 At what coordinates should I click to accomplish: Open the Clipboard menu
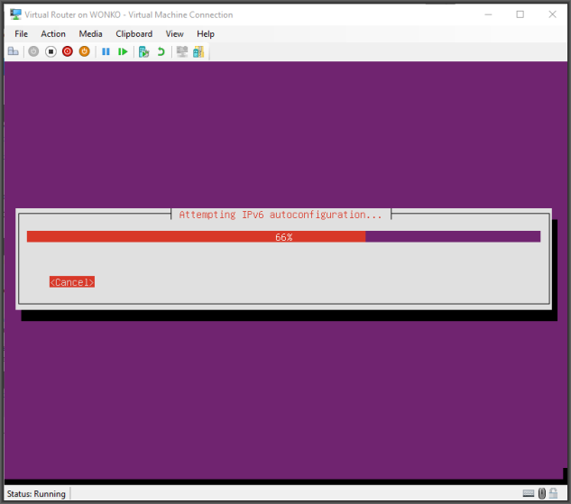(134, 34)
